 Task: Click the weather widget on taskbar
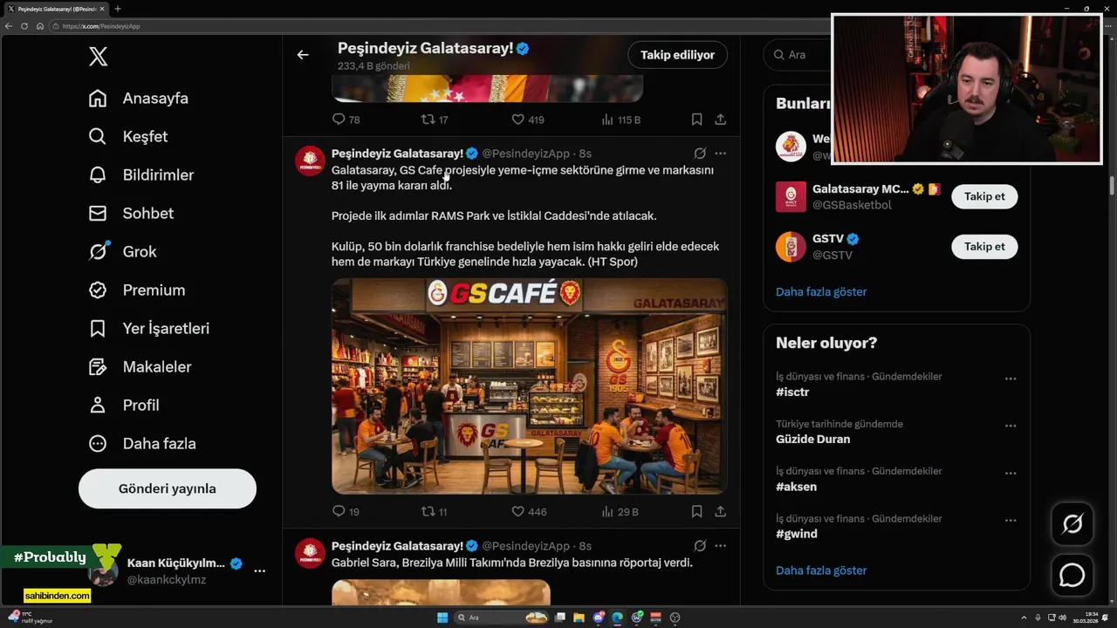(x=31, y=618)
